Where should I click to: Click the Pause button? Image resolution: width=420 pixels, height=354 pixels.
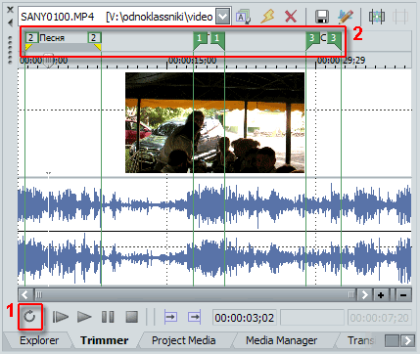point(108,317)
